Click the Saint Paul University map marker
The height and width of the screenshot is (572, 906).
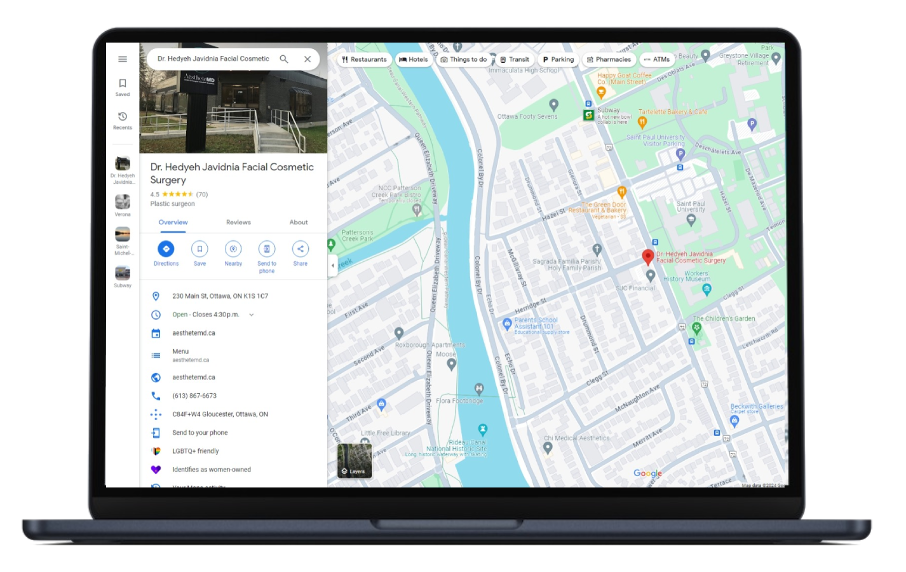click(691, 220)
